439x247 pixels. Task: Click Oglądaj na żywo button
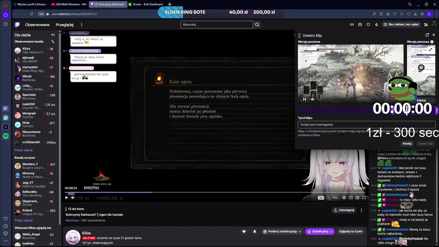coord(351,232)
